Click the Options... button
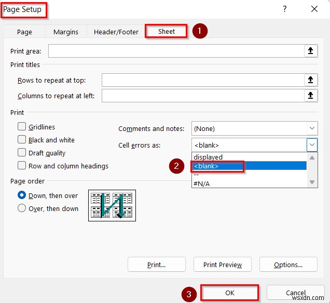The image size is (330, 303). [x=288, y=265]
